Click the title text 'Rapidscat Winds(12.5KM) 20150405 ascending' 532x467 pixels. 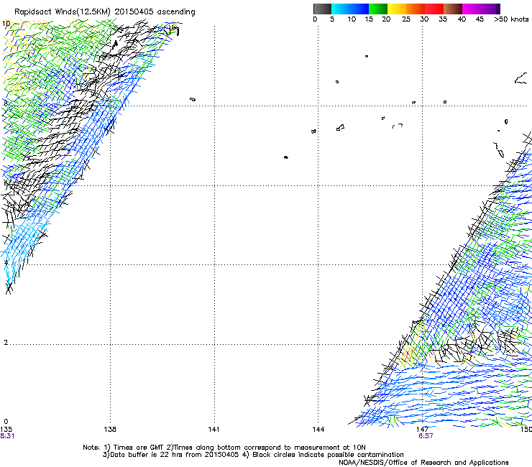(x=105, y=12)
